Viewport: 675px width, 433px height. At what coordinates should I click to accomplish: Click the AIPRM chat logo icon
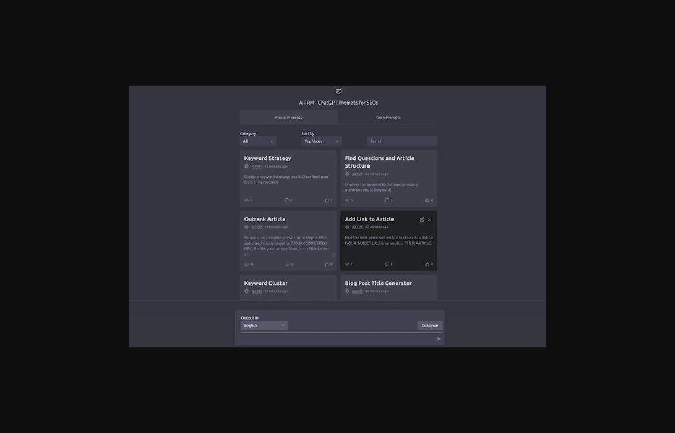tap(338, 92)
